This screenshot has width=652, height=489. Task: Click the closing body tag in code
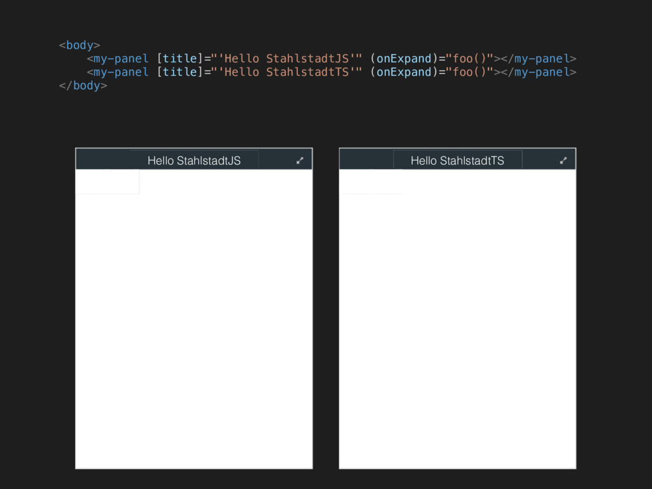83,86
